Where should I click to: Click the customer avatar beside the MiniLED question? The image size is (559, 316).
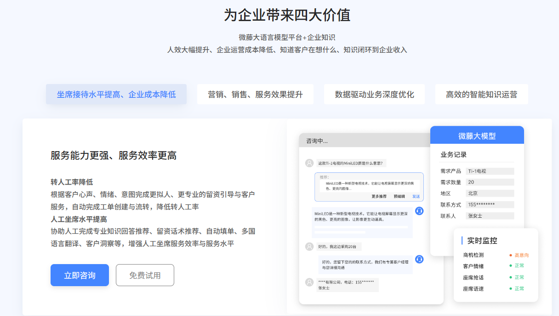309,163
